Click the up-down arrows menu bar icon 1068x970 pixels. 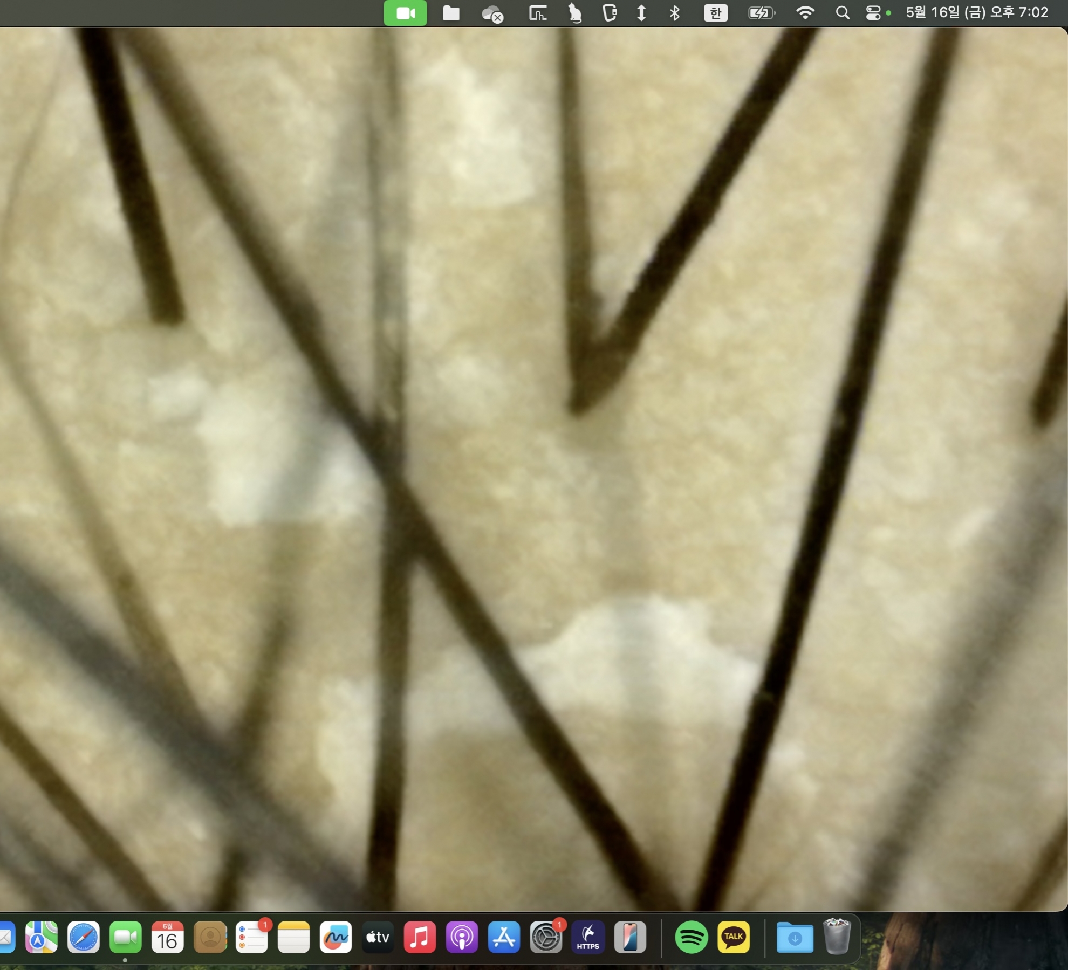641,13
